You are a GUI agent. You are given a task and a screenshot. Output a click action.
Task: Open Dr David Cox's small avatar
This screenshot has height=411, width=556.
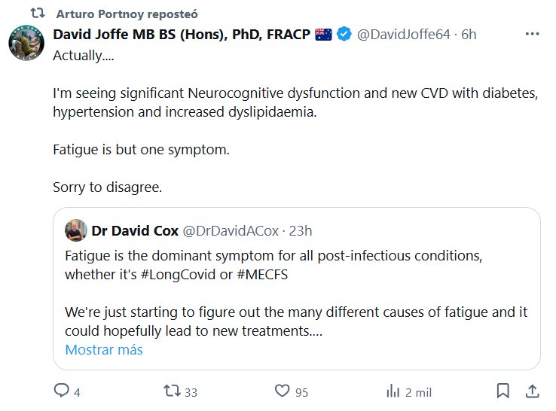[x=75, y=230]
